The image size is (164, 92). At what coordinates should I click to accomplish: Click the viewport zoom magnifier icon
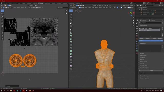[133, 18]
